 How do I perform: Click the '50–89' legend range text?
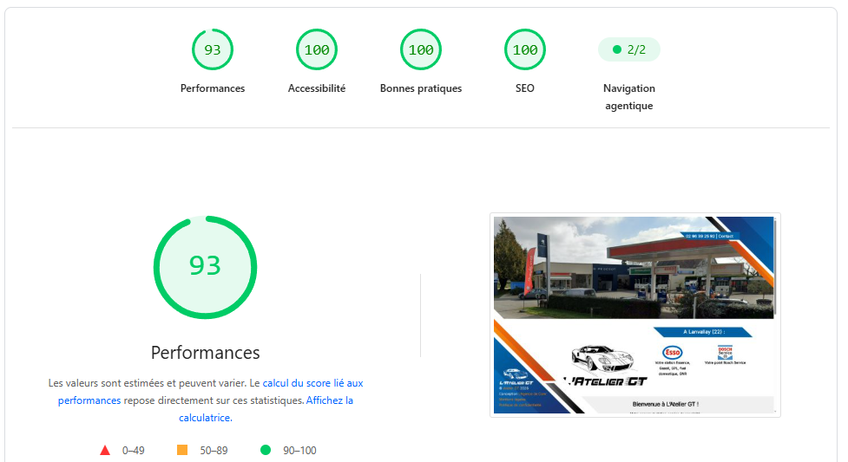pyautogui.click(x=214, y=450)
